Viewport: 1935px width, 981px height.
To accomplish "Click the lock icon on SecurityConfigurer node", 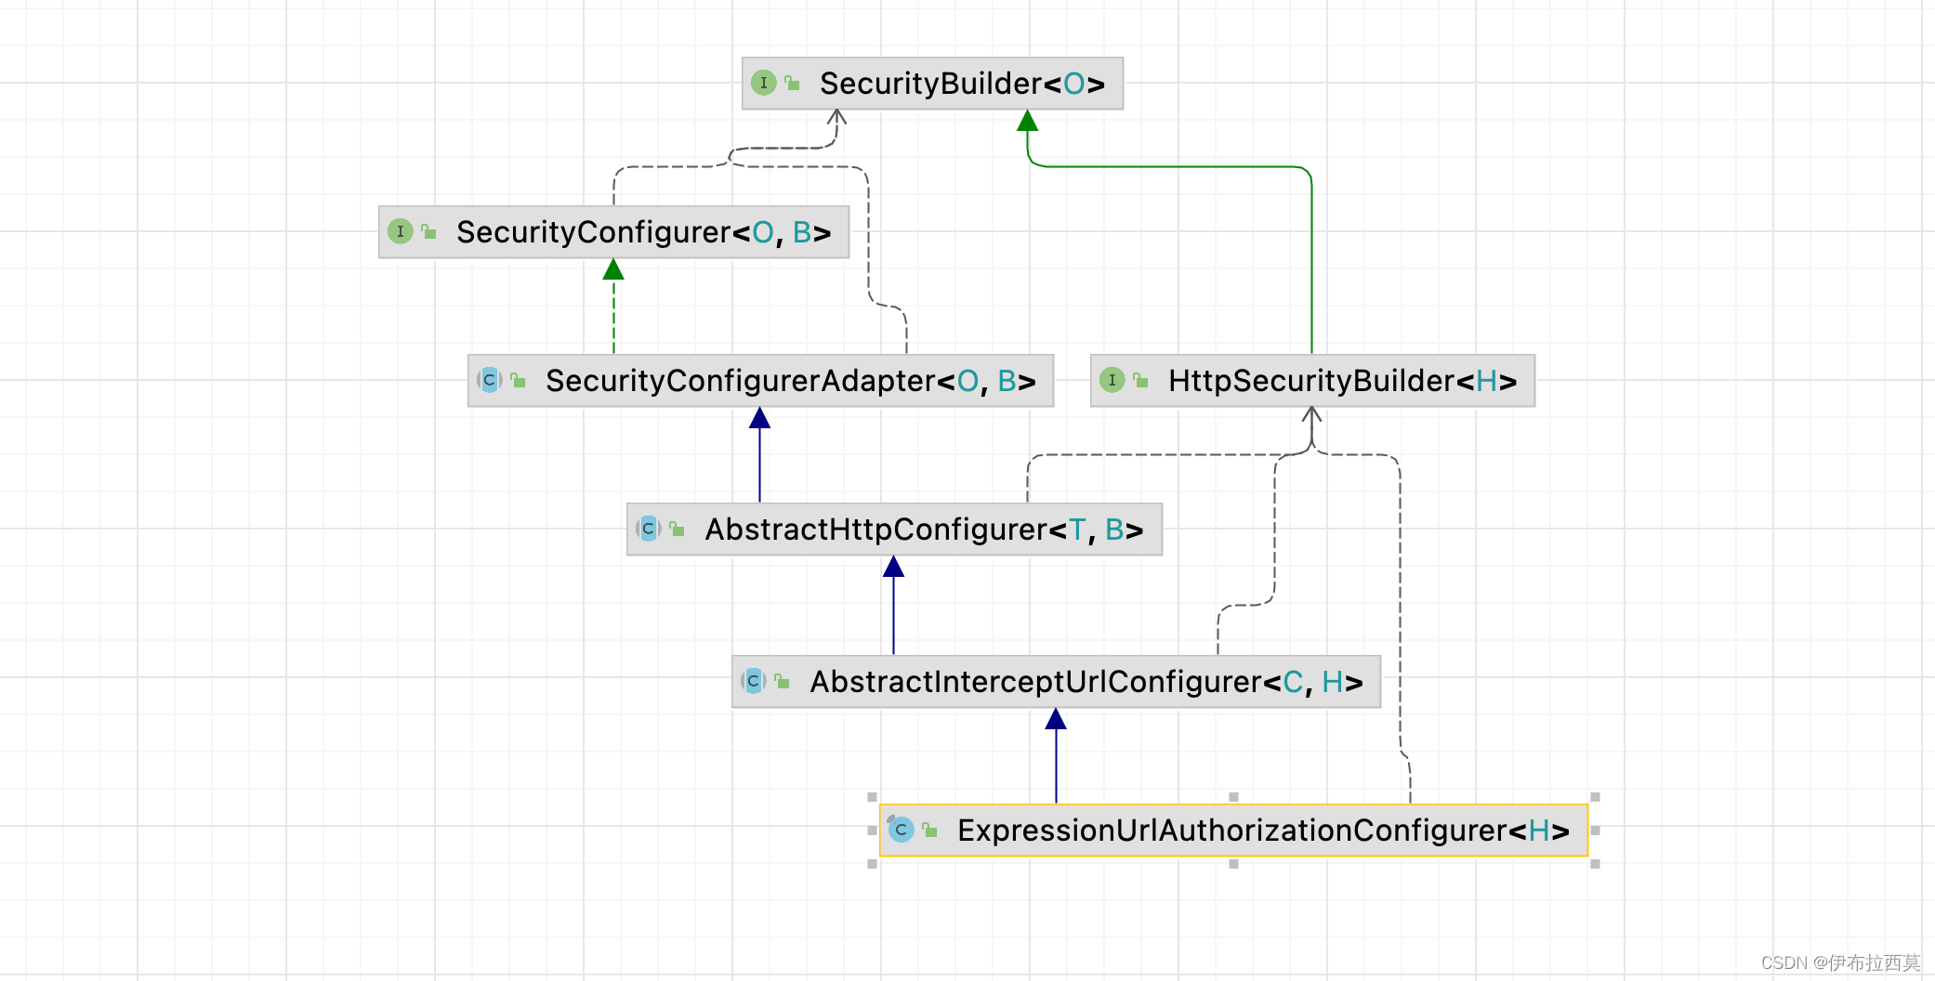I will click(x=428, y=231).
